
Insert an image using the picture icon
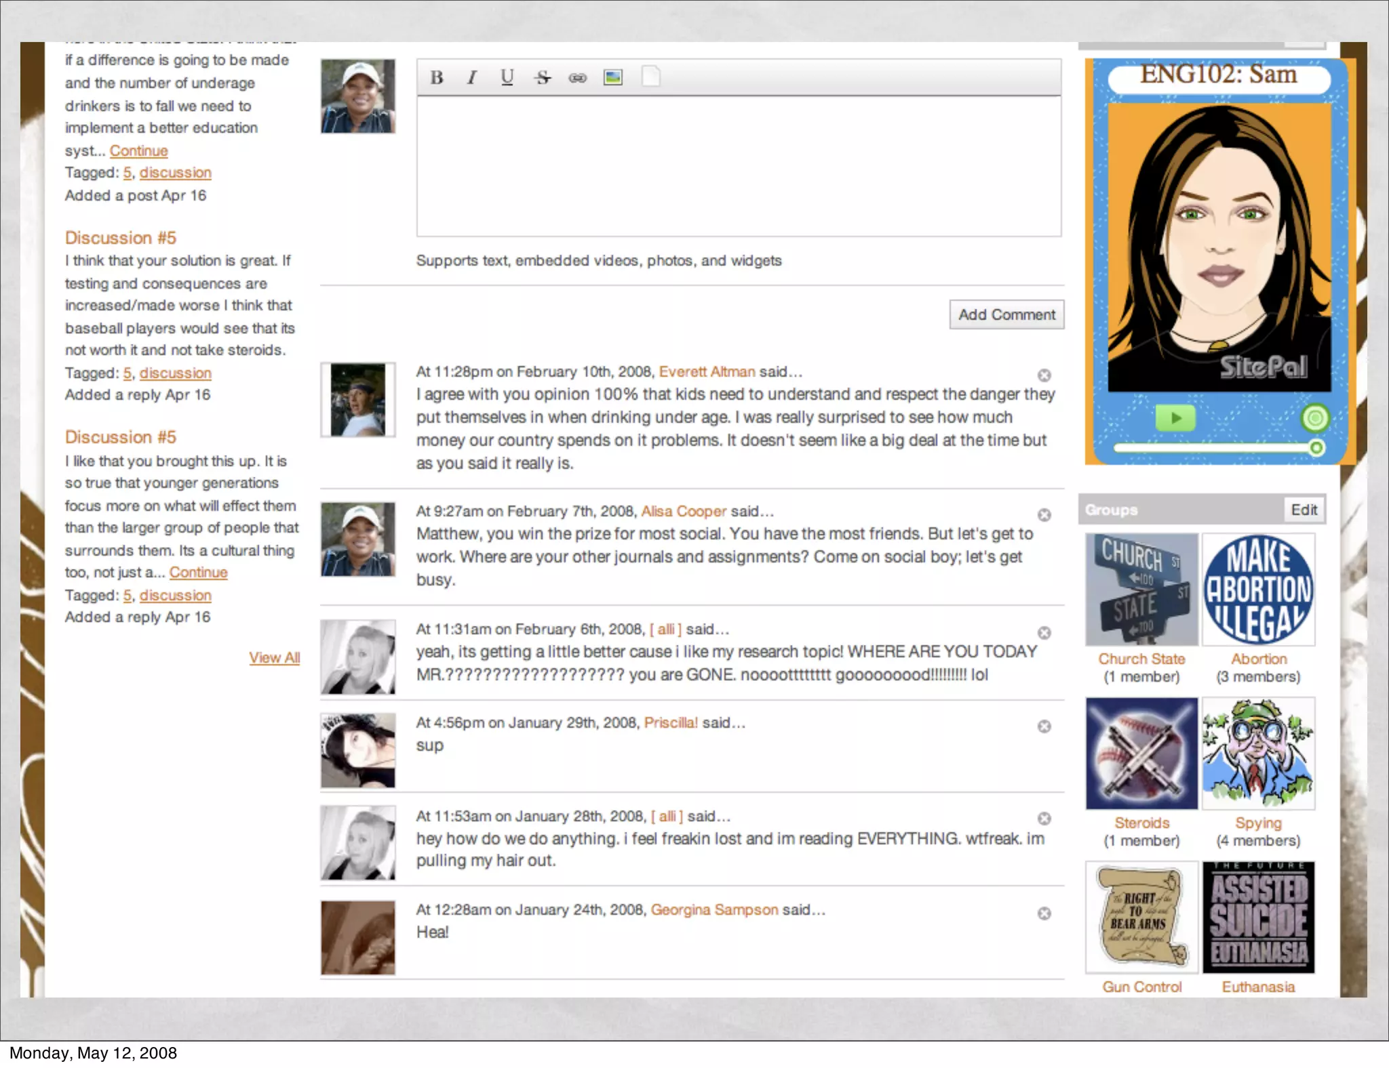(613, 78)
